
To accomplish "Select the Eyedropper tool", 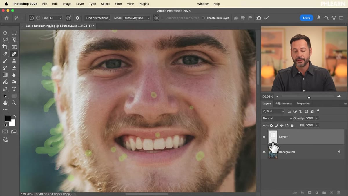I will 5,54.
